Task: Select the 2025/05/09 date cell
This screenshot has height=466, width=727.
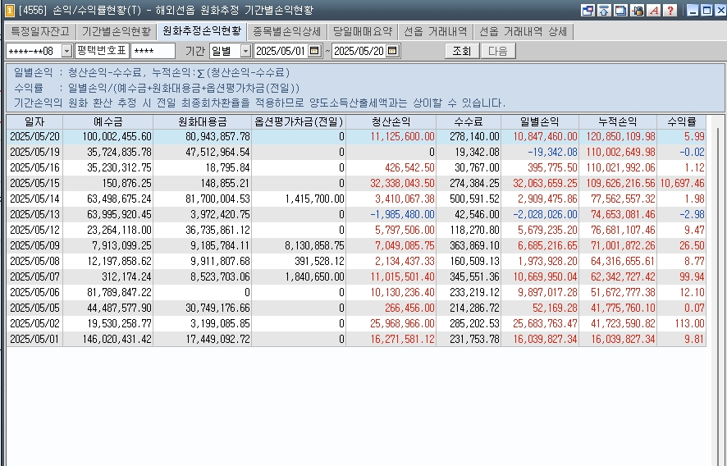Action: coord(34,245)
